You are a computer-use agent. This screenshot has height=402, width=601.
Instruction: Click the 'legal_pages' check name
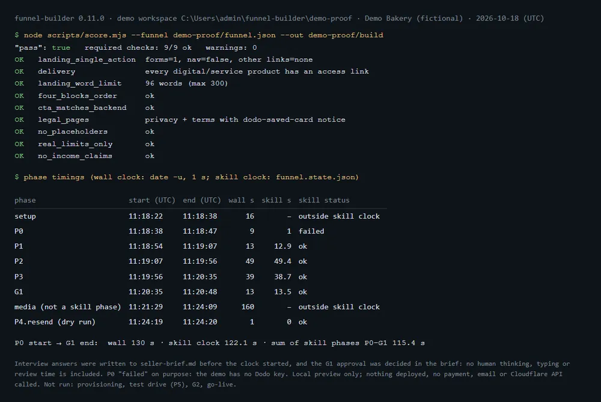pos(63,120)
